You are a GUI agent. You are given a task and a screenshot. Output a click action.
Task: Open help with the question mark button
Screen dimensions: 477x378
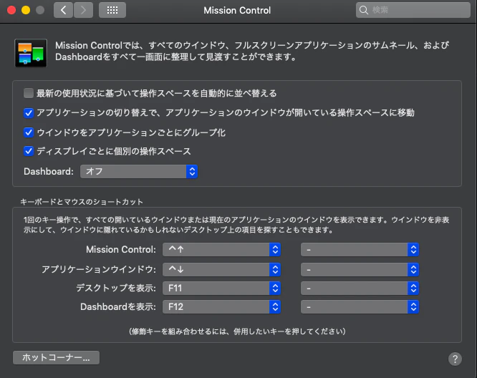455,359
